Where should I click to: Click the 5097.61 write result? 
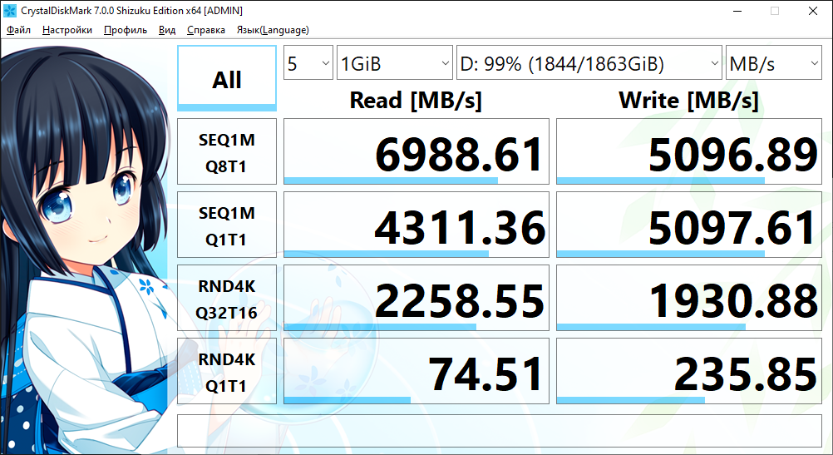coord(689,225)
